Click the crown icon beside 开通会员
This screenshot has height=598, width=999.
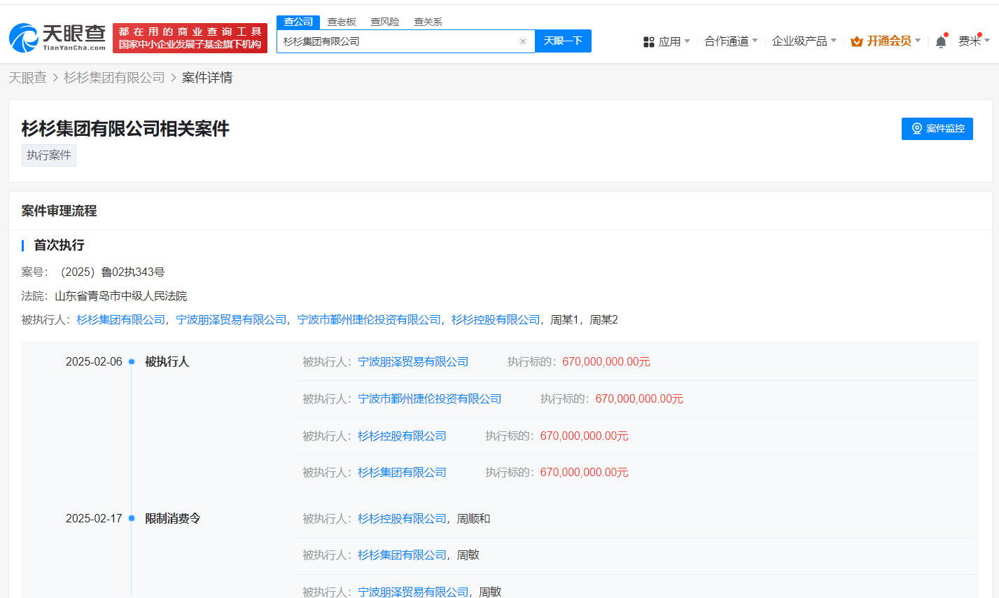[x=856, y=42]
